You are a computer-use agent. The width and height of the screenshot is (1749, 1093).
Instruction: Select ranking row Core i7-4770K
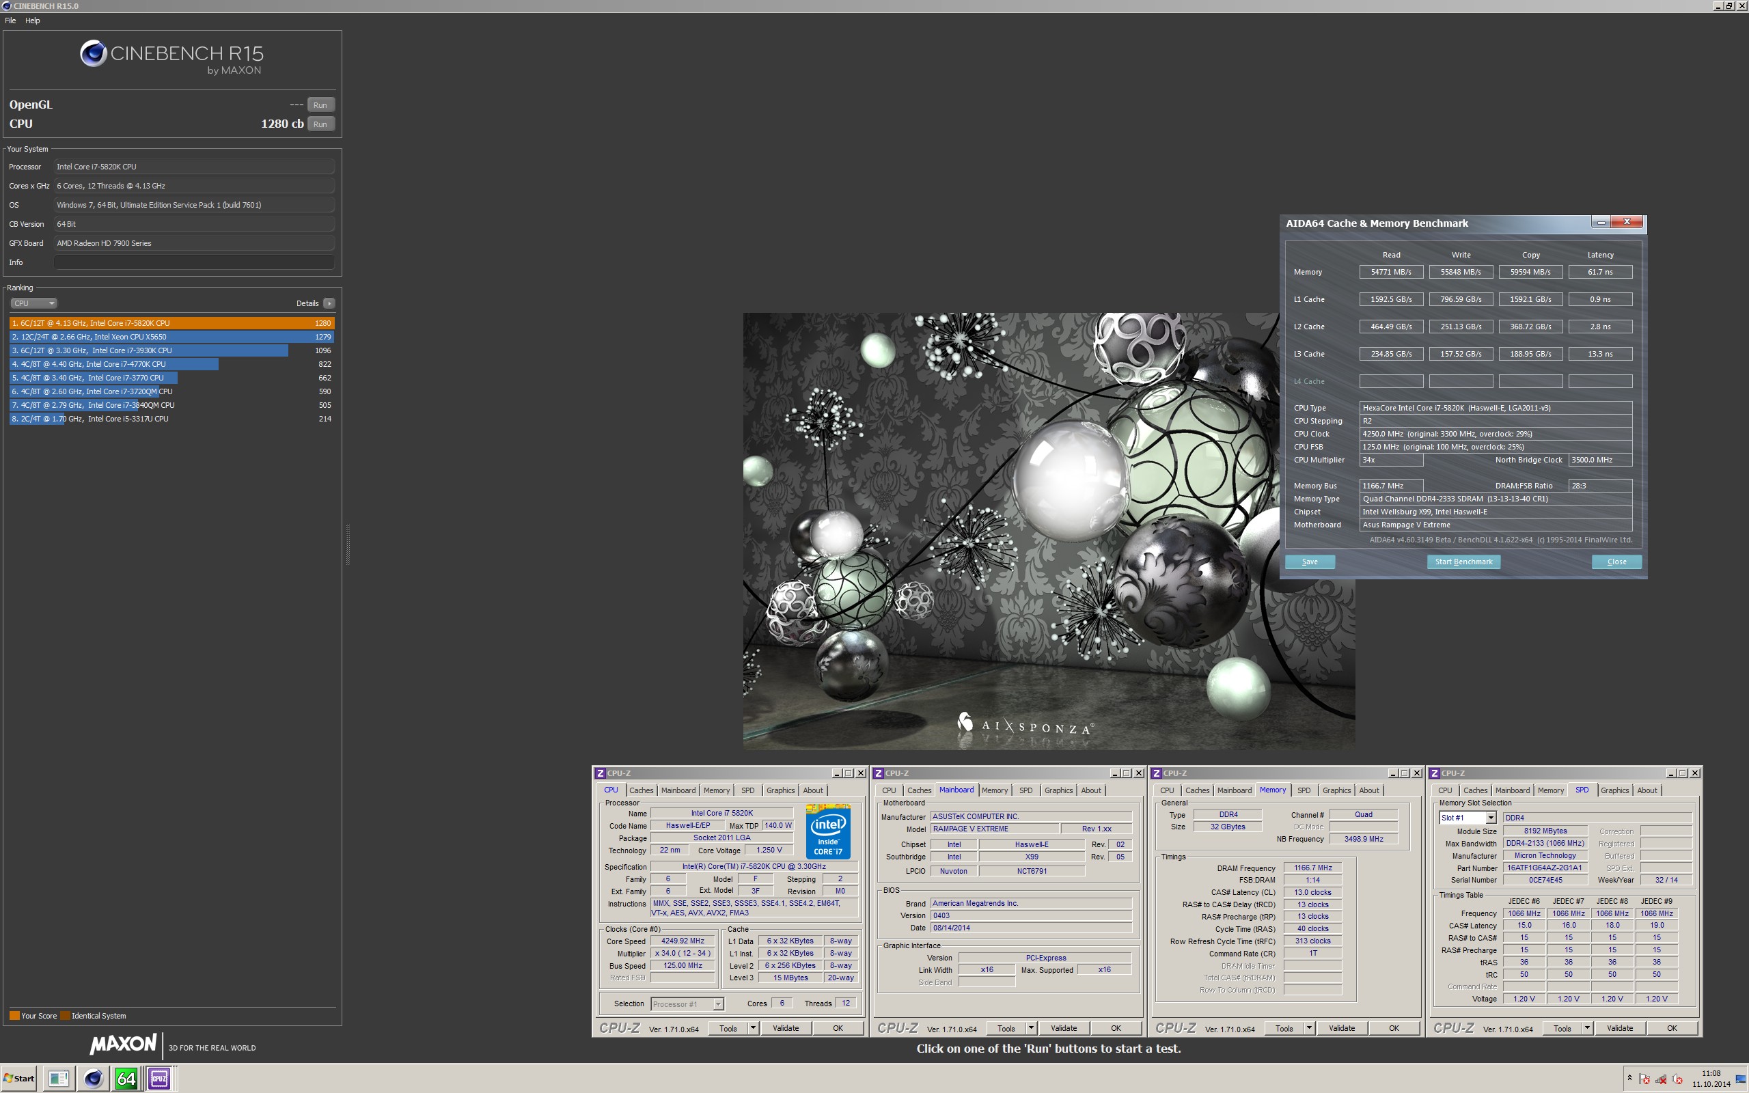point(171,364)
